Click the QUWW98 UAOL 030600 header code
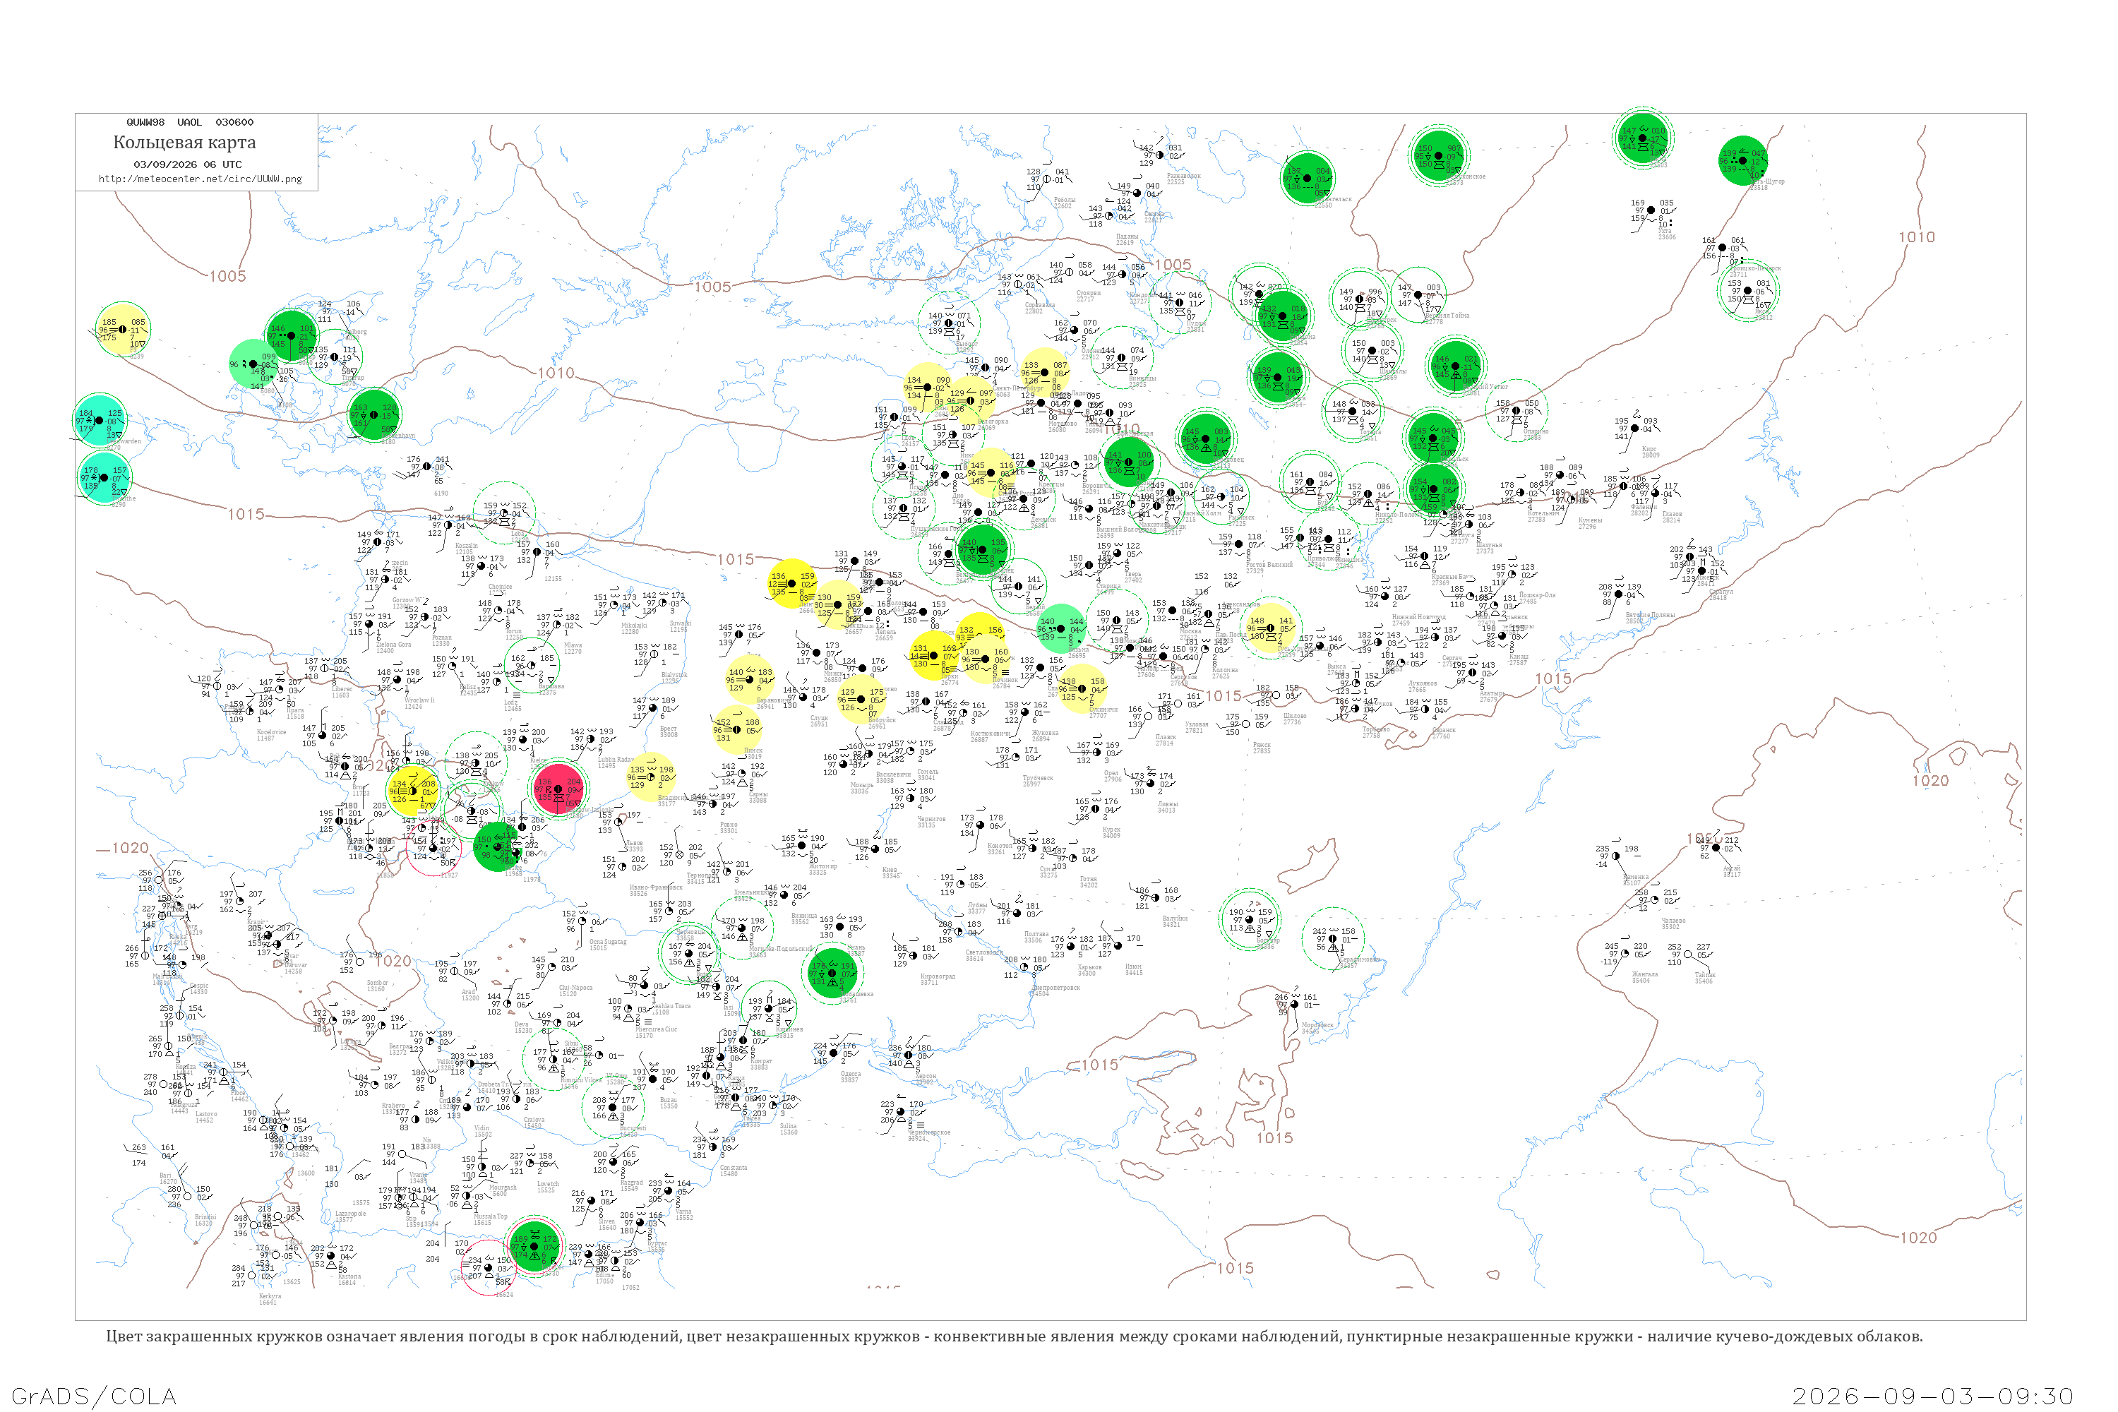Screen dimensions: 2118x1412 [x=190, y=122]
